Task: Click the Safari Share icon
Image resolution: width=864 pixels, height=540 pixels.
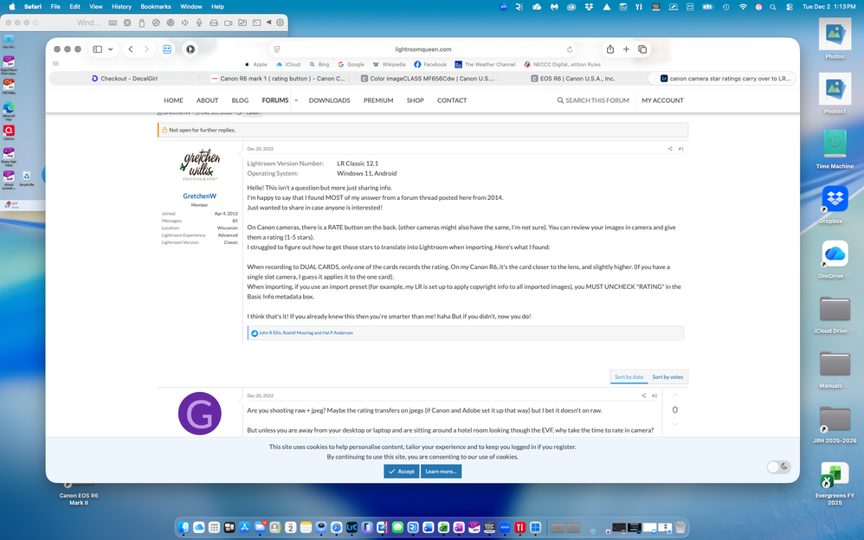Action: (609, 49)
